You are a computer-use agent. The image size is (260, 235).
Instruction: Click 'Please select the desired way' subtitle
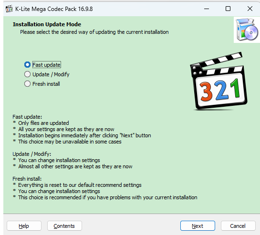click(x=94, y=32)
